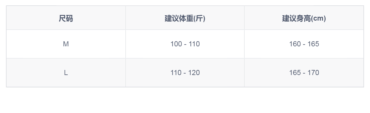The image size is (370, 113).
Task: Click the 165 - 170 height cell
Action: [x=304, y=73]
